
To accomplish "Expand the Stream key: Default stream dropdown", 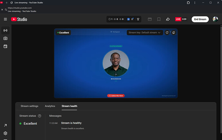I will coord(145,33).
